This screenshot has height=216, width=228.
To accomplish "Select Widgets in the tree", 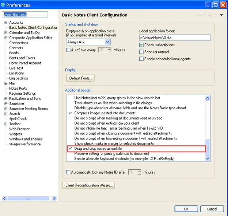I will point(16,134).
